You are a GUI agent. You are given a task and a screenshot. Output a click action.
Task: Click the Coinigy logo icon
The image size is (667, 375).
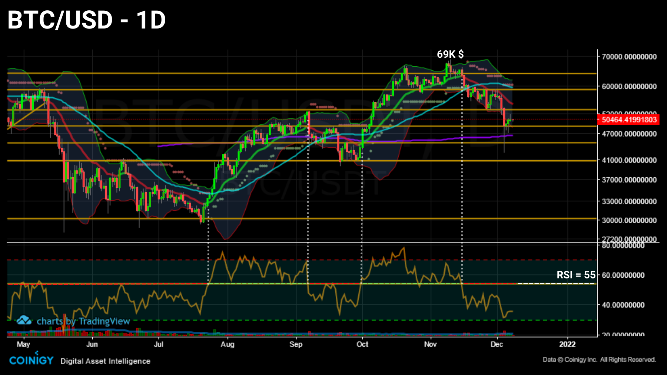[31, 359]
